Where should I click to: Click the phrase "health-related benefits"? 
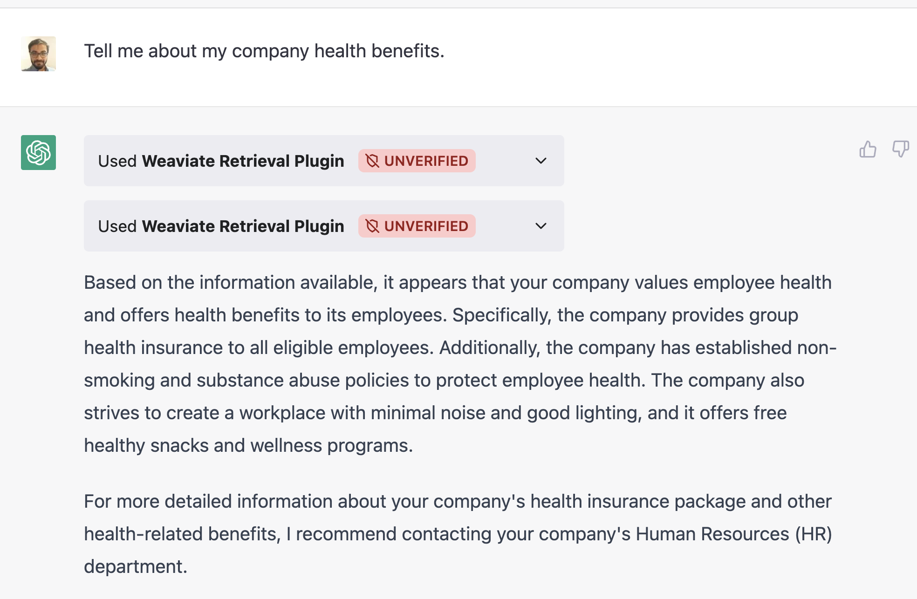[x=182, y=534]
